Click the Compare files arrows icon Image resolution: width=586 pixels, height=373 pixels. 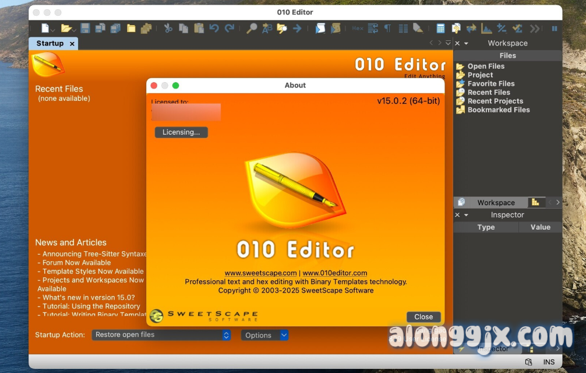point(471,28)
